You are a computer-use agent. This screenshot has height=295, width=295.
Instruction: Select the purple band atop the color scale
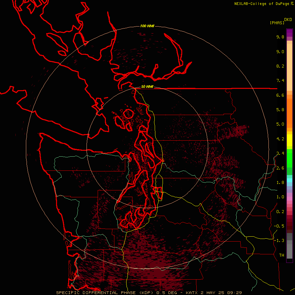coord(289,33)
